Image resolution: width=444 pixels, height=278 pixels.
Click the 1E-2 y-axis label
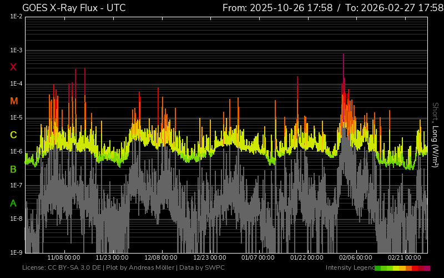(x=17, y=17)
